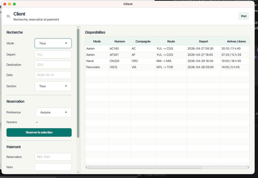Click the CRO company cell
258x178 pixels.
143,61
